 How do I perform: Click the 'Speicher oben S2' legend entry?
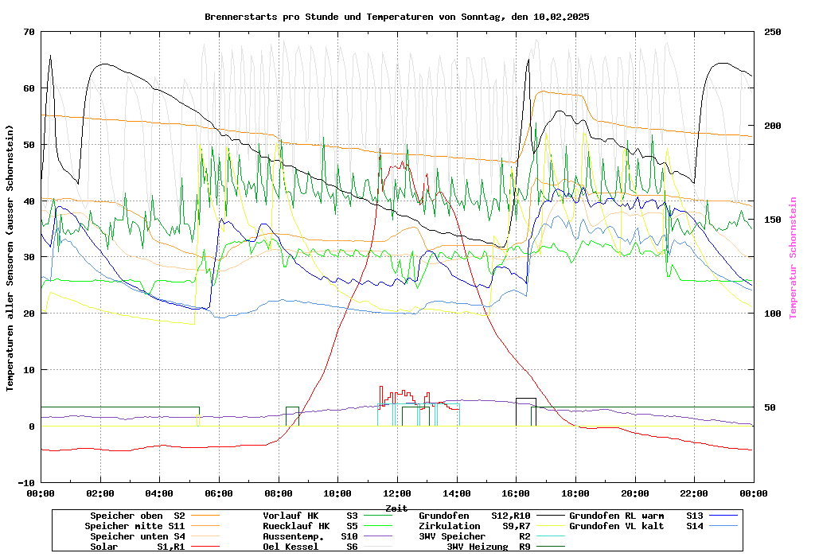(137, 516)
